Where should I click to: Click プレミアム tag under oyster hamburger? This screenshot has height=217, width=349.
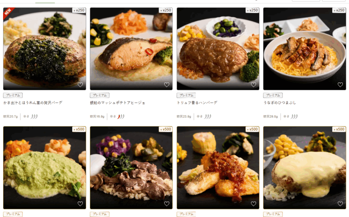(x=13, y=95)
